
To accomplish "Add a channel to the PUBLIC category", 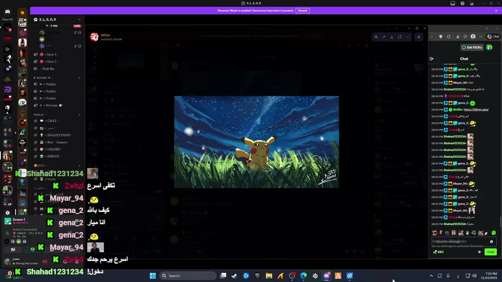I will [80, 115].
